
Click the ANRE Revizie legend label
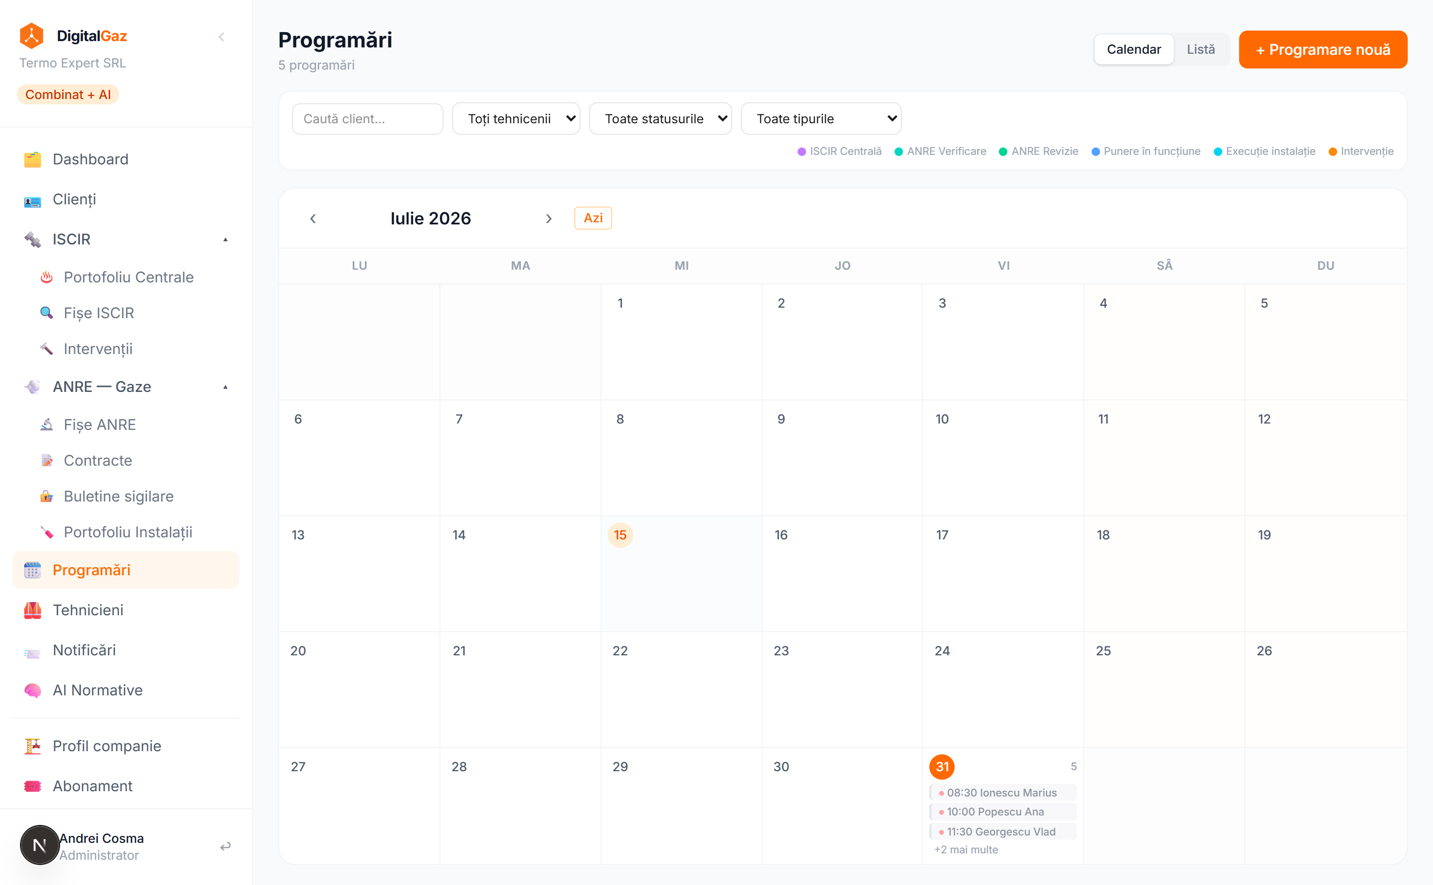(1044, 152)
